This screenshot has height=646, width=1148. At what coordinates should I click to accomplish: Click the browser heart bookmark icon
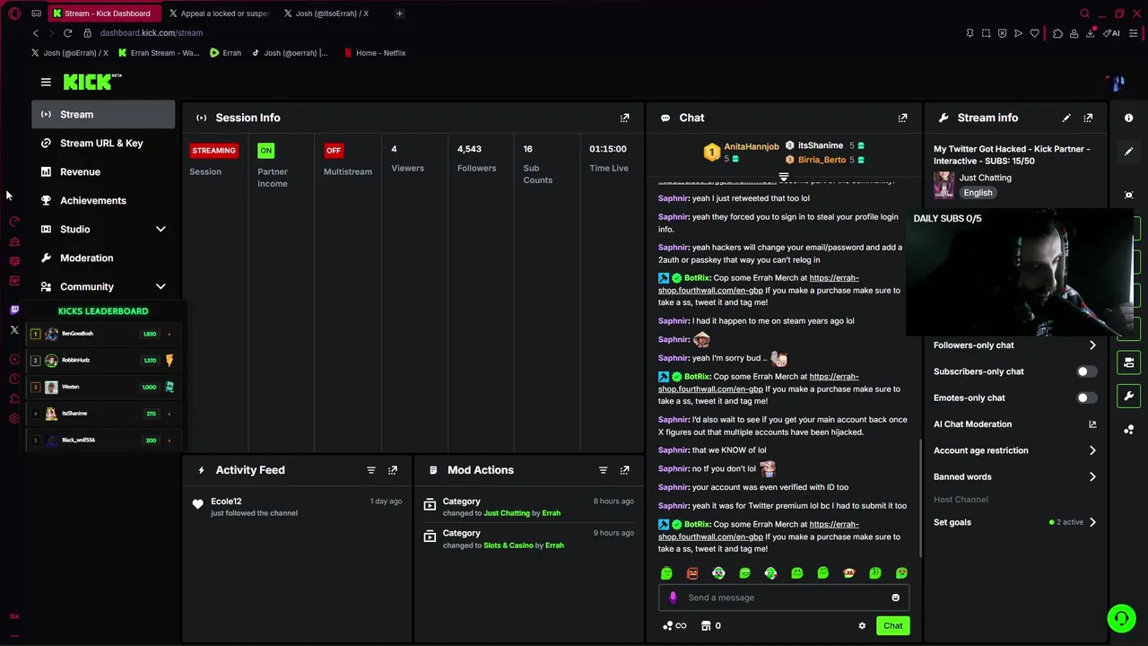pyautogui.click(x=1034, y=33)
